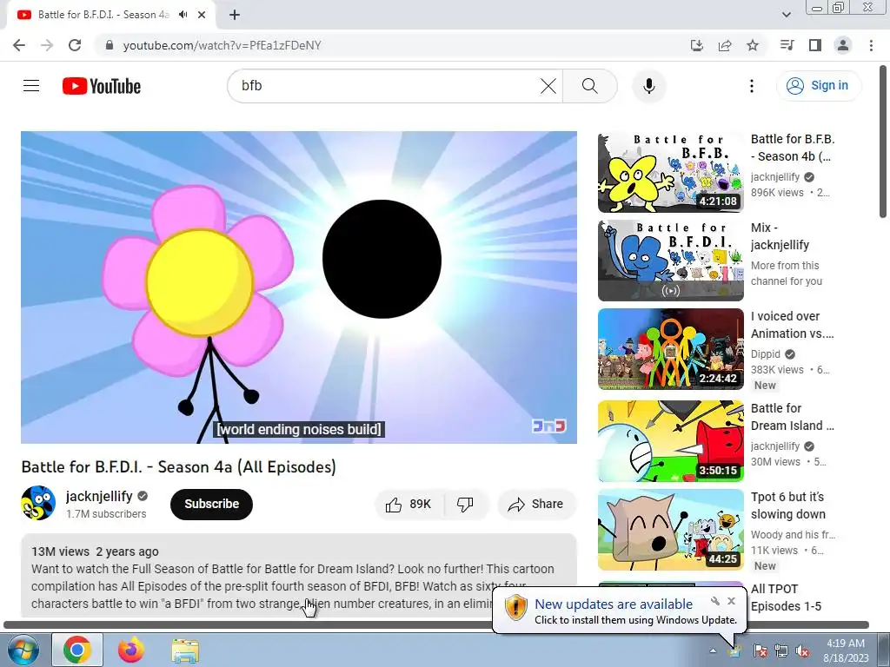
Task: Open the YouTube hamburger guide menu
Action: click(31, 86)
